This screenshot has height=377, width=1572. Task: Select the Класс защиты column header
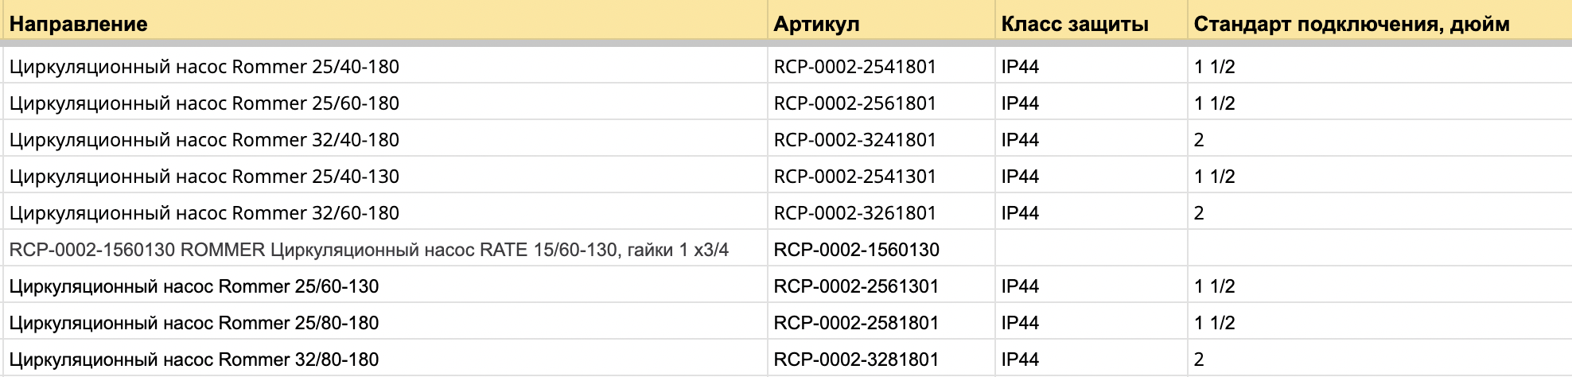[1091, 23]
